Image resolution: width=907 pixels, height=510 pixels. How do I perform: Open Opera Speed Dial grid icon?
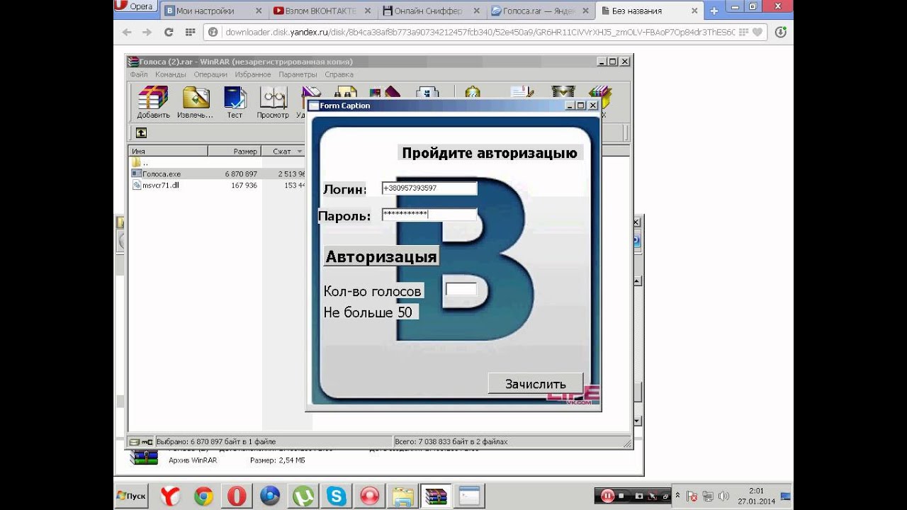coord(190,32)
